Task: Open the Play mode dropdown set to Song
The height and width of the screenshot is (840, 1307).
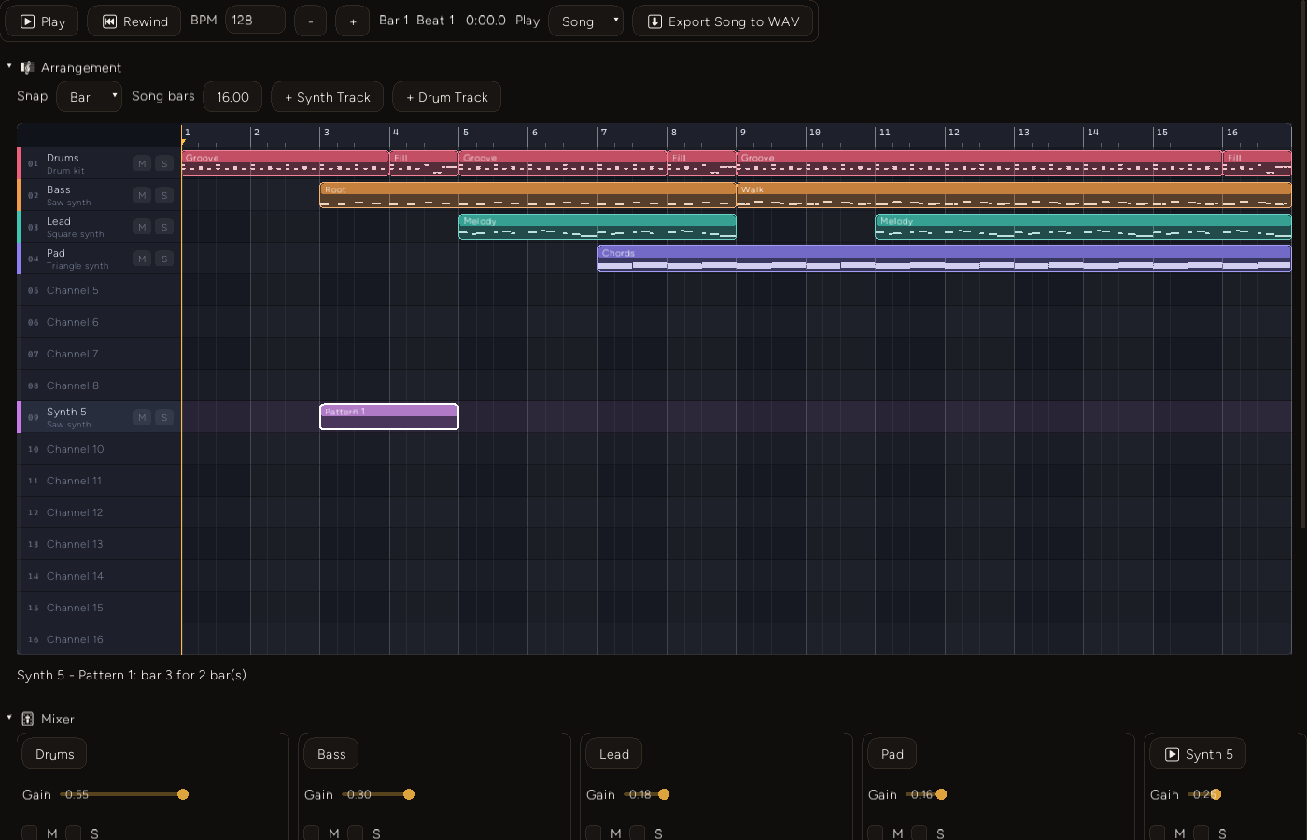Action: pyautogui.click(x=586, y=21)
